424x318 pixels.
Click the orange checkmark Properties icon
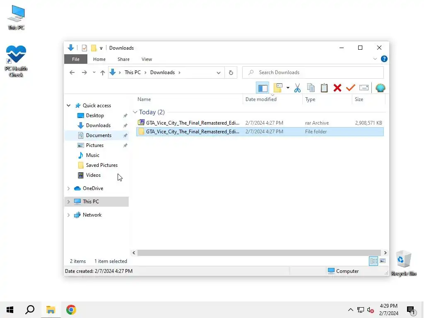pyautogui.click(x=350, y=88)
